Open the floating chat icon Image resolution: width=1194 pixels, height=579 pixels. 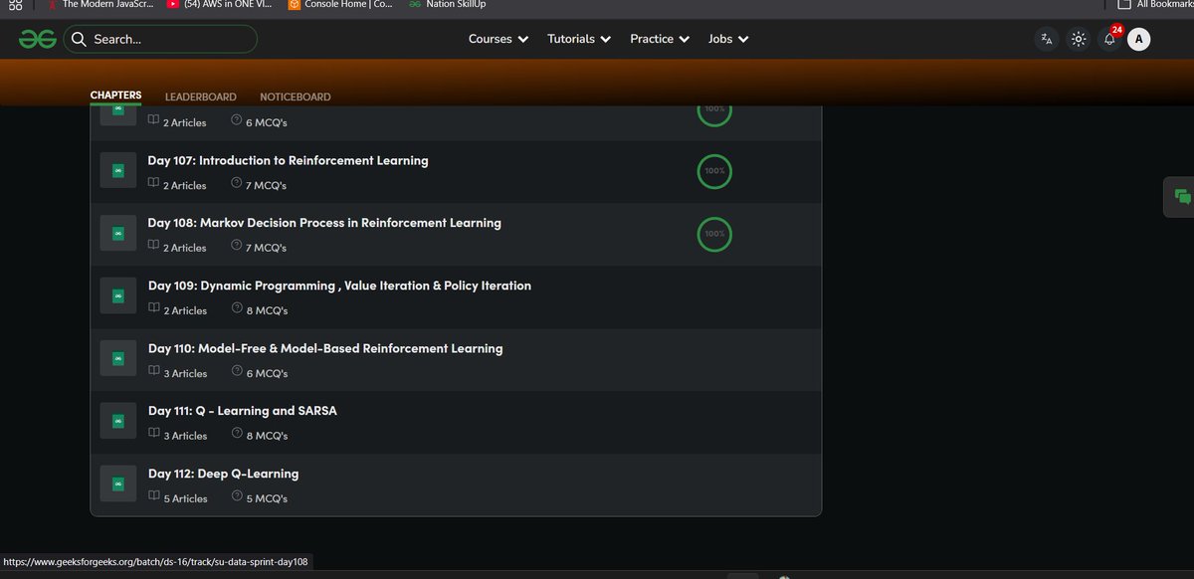pos(1182,196)
